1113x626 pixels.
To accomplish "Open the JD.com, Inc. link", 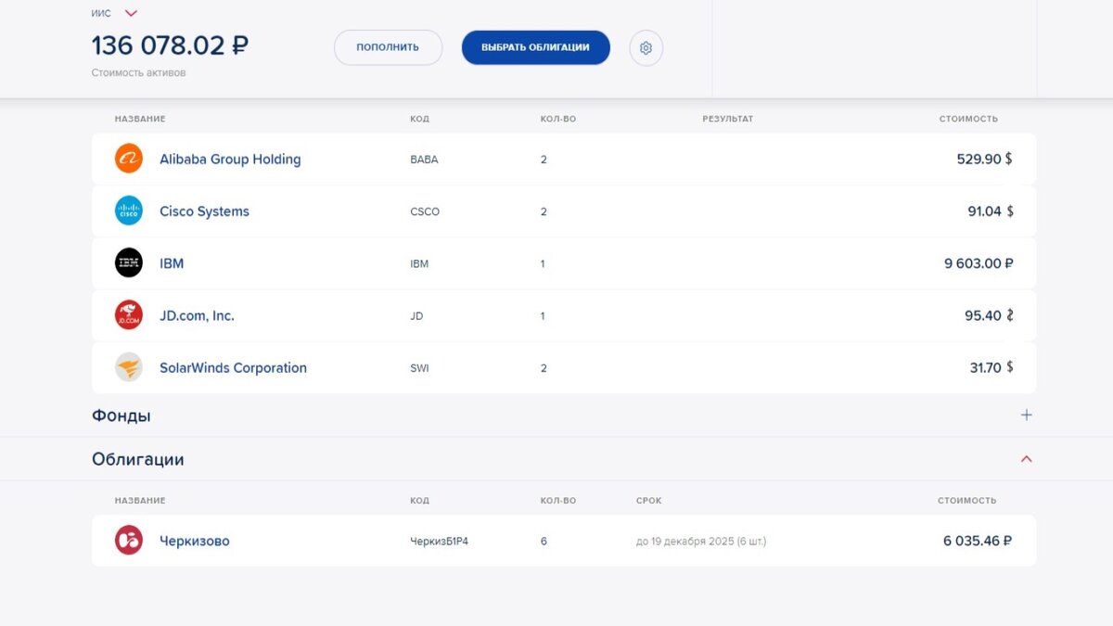I will [x=197, y=315].
